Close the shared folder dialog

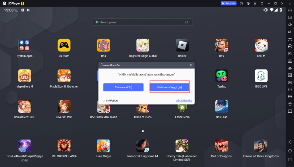(191, 65)
